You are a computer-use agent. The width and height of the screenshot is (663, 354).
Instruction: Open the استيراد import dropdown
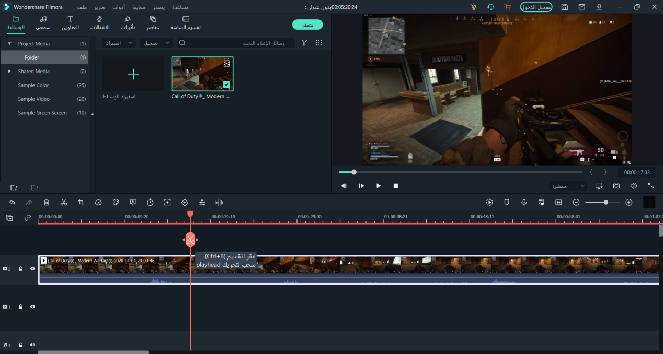[x=118, y=43]
